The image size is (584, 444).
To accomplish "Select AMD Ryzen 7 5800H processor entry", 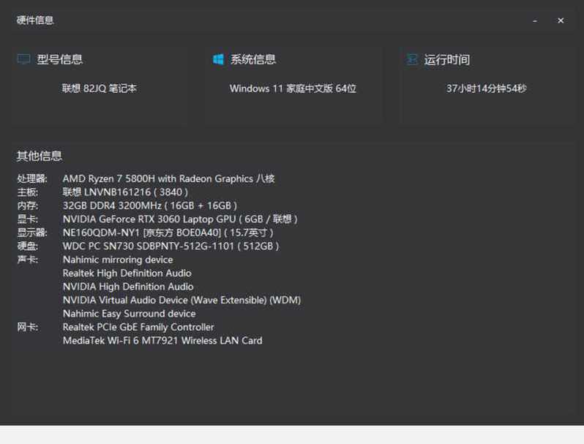I will pos(169,178).
